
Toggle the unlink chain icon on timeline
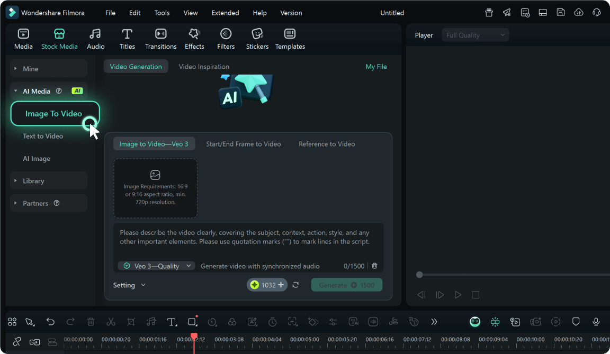[x=17, y=342]
